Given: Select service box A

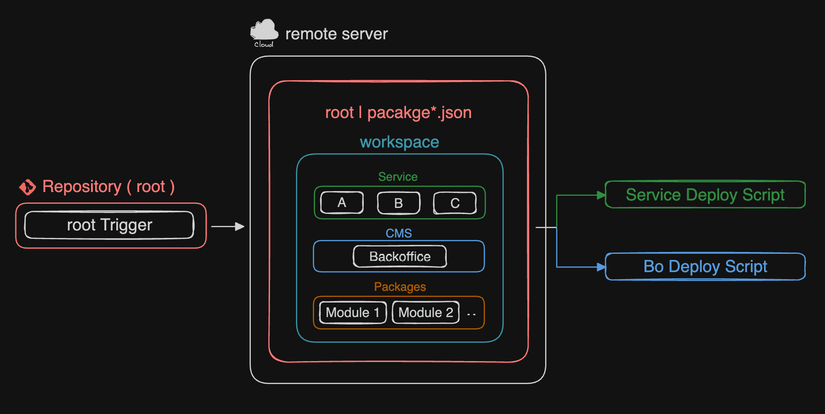Looking at the screenshot, I should pos(342,203).
